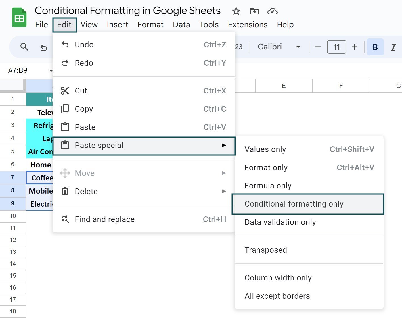The image size is (402, 318).
Task: Select Conditional formatting only
Action: (x=294, y=204)
